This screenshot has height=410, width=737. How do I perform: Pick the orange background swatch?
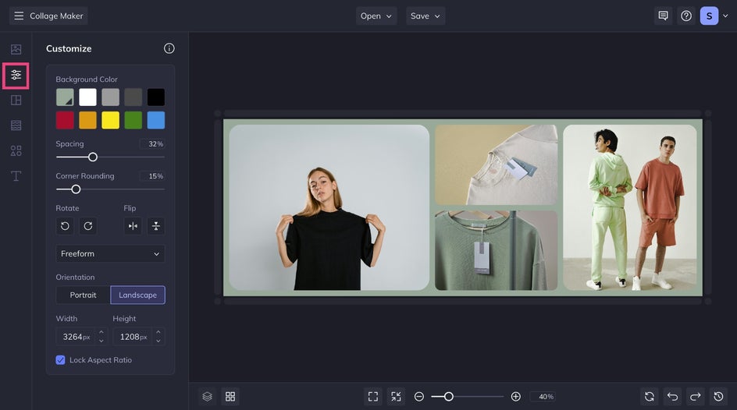pyautogui.click(x=88, y=120)
